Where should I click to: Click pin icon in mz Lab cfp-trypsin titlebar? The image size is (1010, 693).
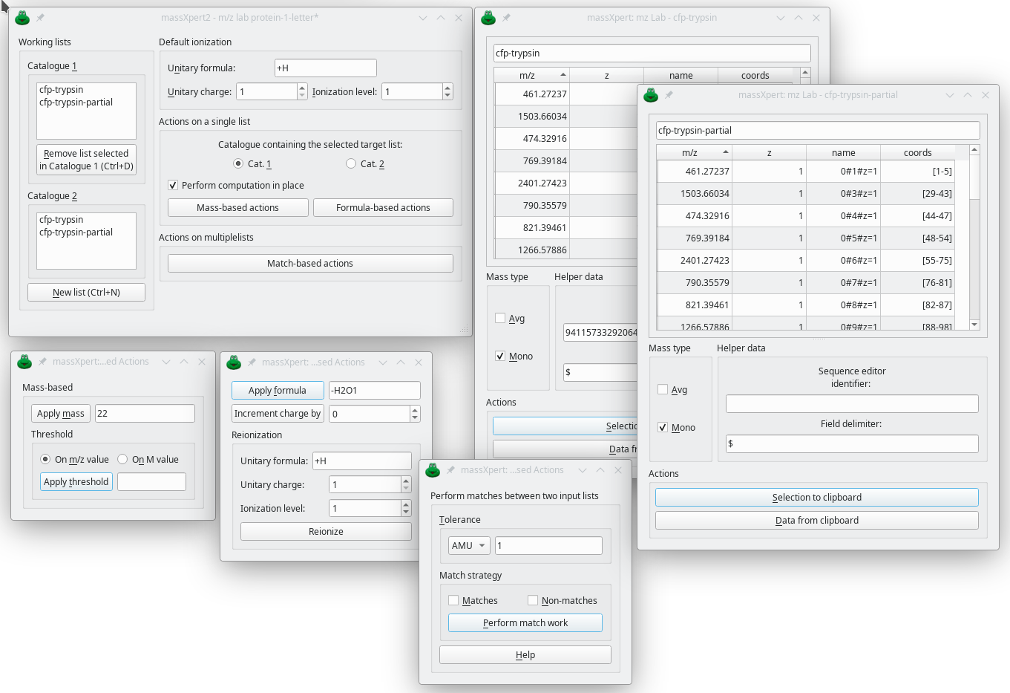coord(507,17)
